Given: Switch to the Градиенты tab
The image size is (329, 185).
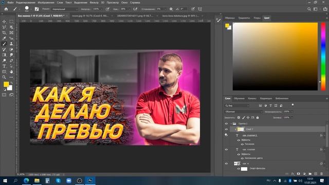Looking at the screenshot, I should pos(244,18).
